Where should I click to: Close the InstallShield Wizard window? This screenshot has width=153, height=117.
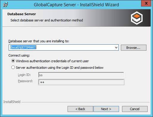tap(146, 3)
